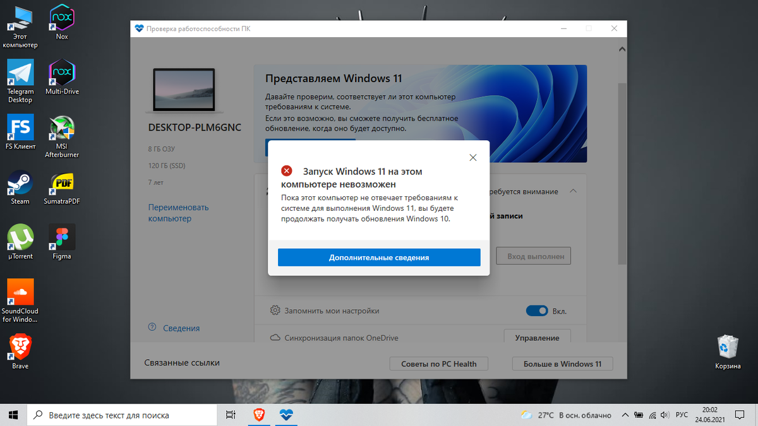Launch MSI Afterburner shortcut
758x426 pixels.
click(x=62, y=136)
